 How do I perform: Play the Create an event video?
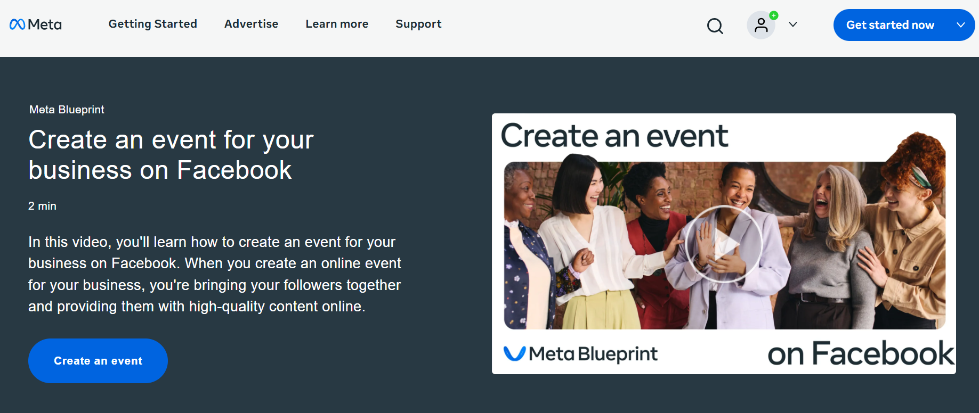pos(723,244)
